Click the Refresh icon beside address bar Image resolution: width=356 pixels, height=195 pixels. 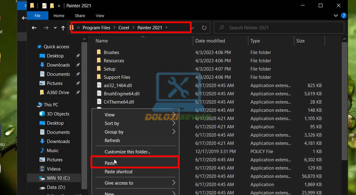[x=204, y=28]
